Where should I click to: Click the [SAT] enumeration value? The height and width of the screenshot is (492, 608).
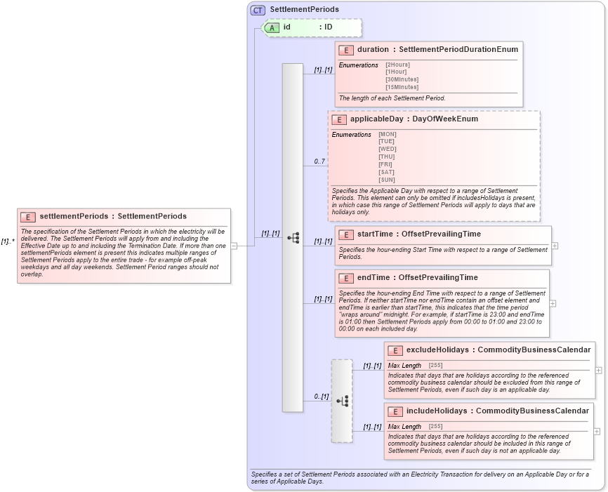tap(387, 172)
